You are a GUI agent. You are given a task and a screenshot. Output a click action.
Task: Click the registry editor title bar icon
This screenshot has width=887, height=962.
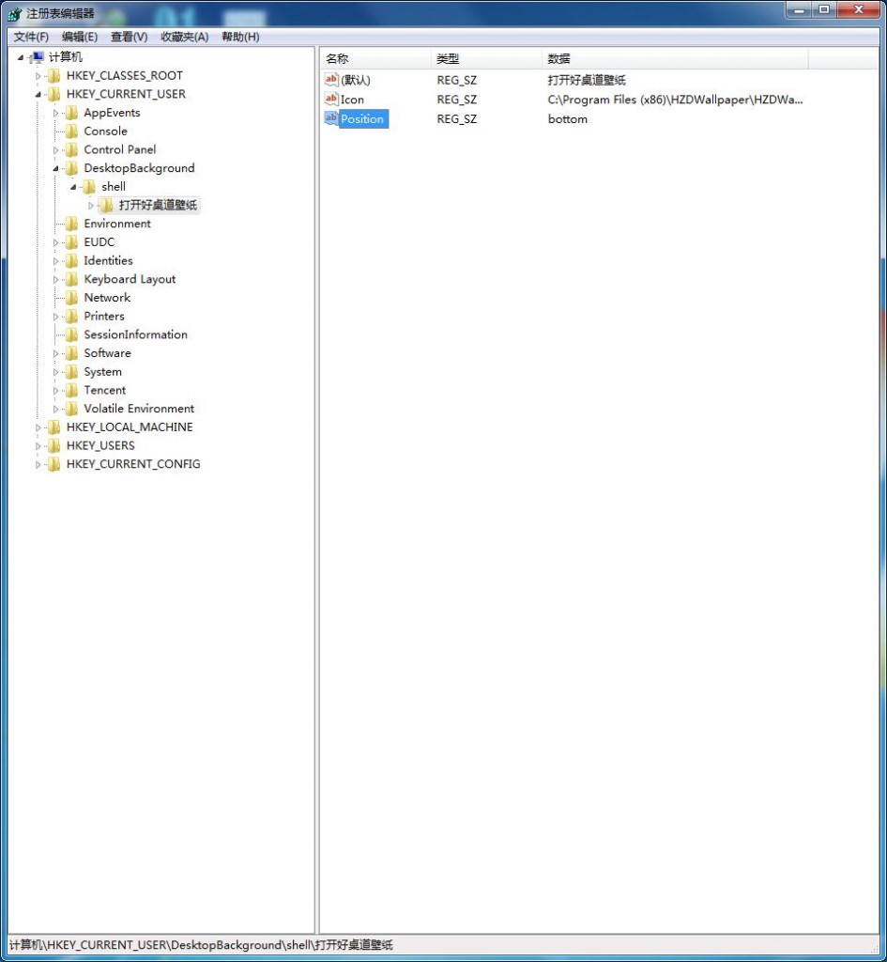click(x=15, y=13)
